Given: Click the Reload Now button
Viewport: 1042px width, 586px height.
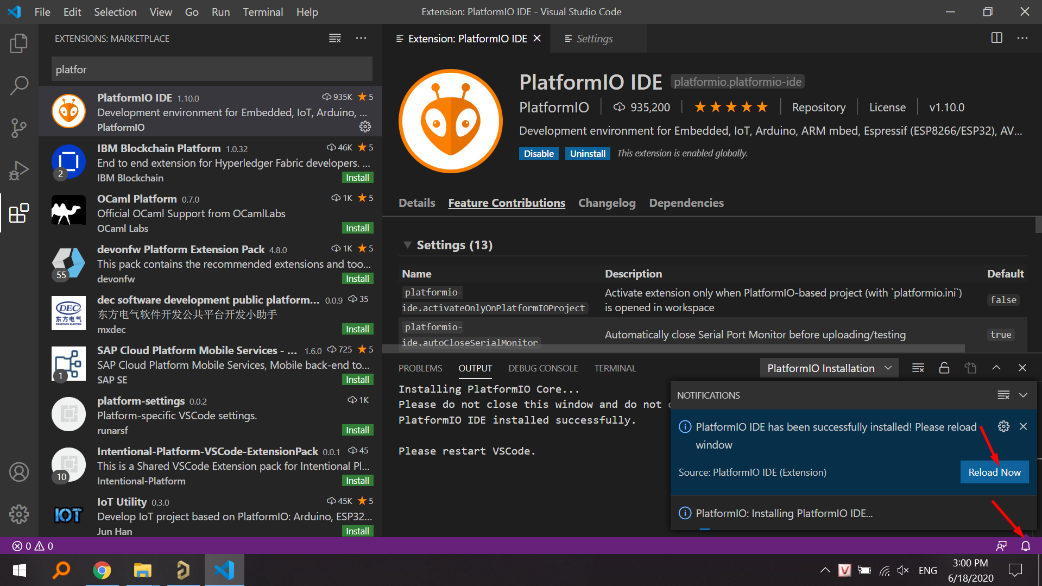Looking at the screenshot, I should pyautogui.click(x=994, y=472).
